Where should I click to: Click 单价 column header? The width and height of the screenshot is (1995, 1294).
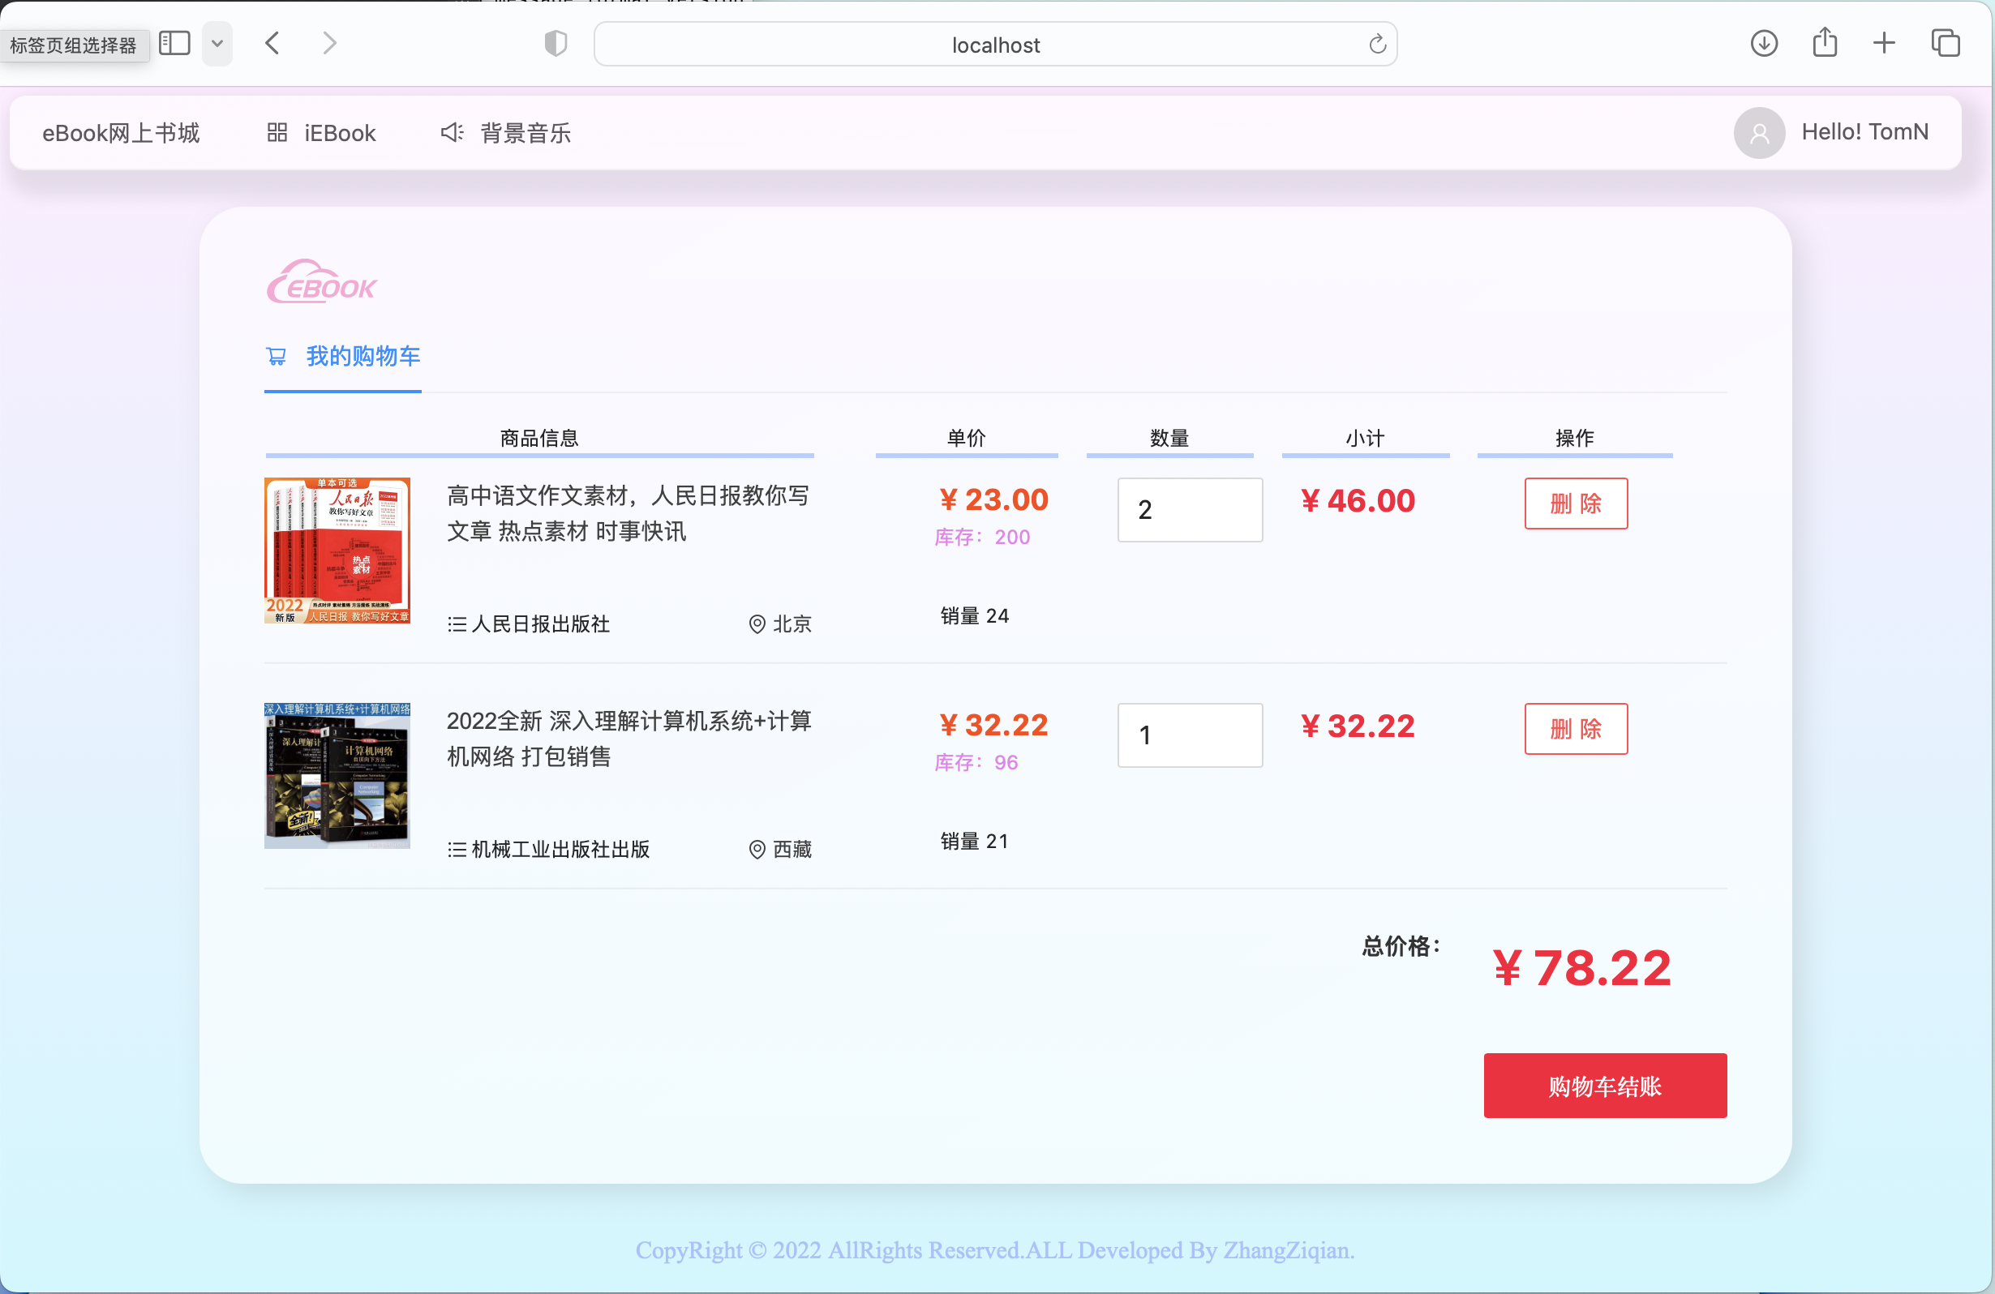coord(966,438)
